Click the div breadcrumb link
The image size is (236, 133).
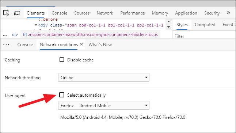(15, 35)
